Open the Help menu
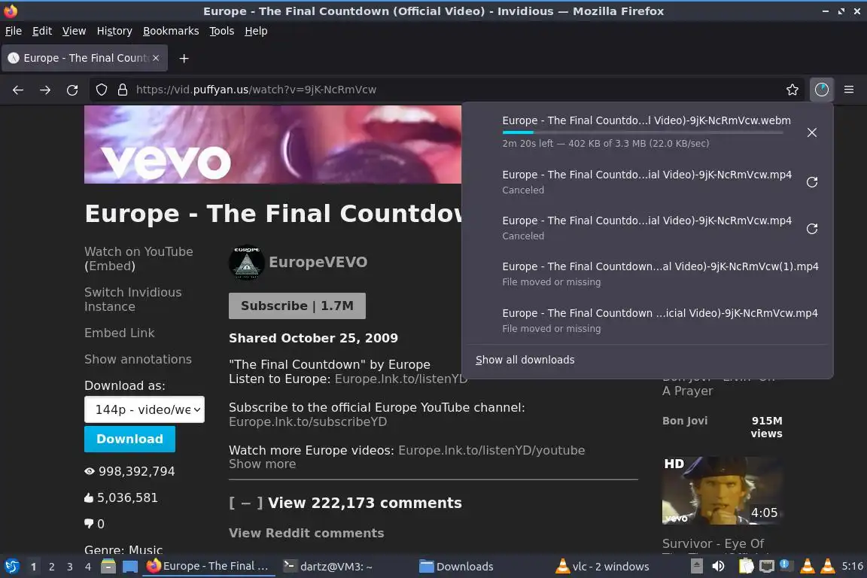This screenshot has width=867, height=578. (256, 31)
